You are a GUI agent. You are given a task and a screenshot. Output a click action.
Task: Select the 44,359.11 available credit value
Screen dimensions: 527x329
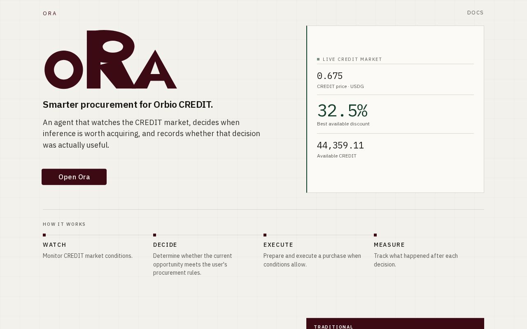tap(340, 145)
